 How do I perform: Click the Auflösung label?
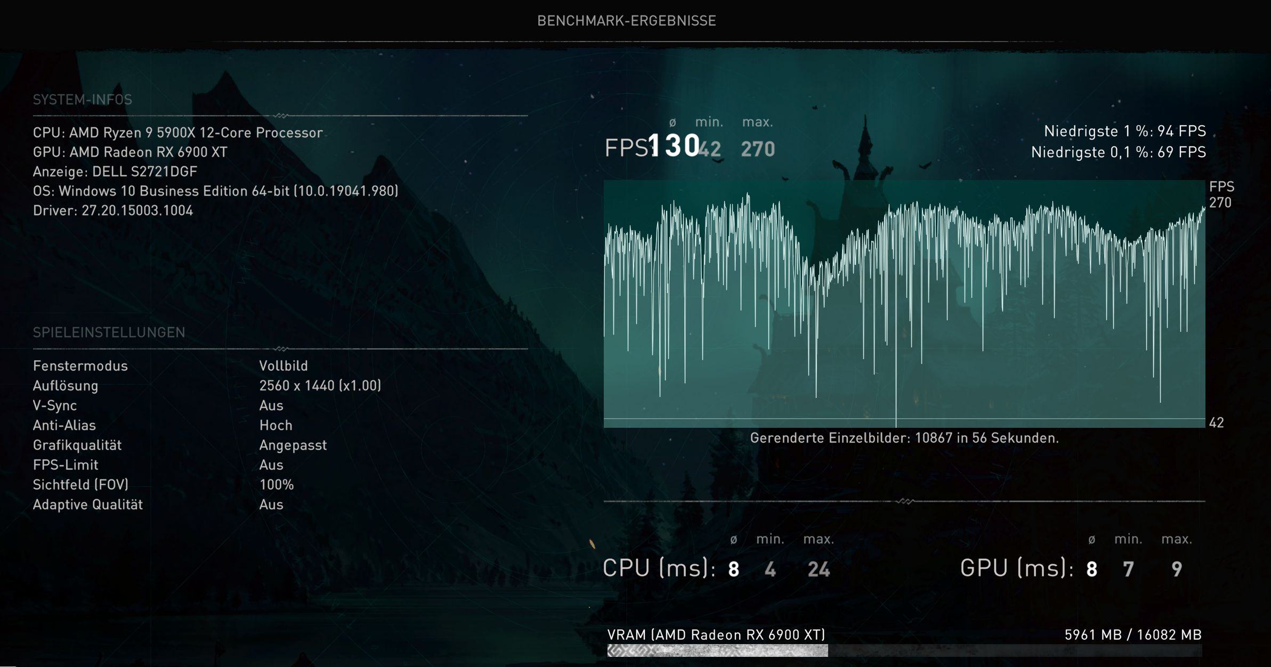66,386
